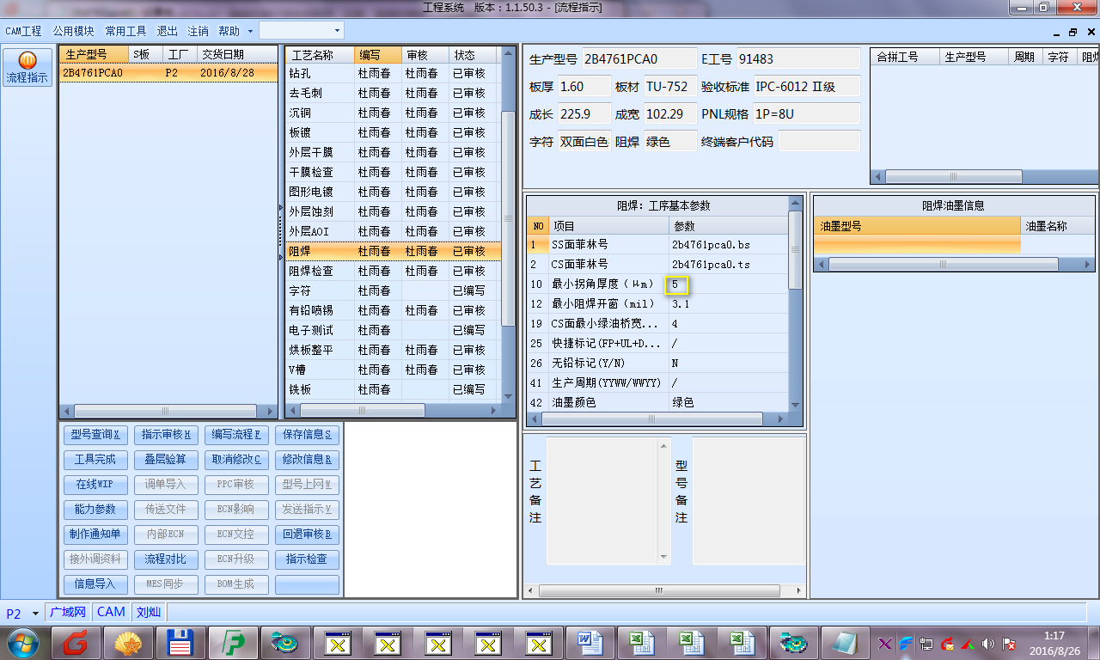
Task: Click the 板材 field showing TU-752
Action: tap(670, 87)
